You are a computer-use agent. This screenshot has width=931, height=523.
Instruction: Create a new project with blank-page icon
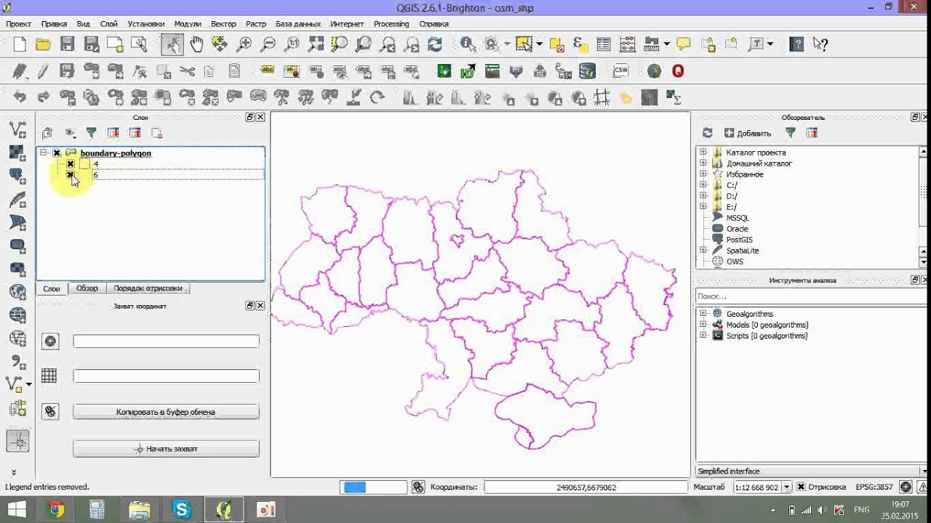click(x=20, y=44)
